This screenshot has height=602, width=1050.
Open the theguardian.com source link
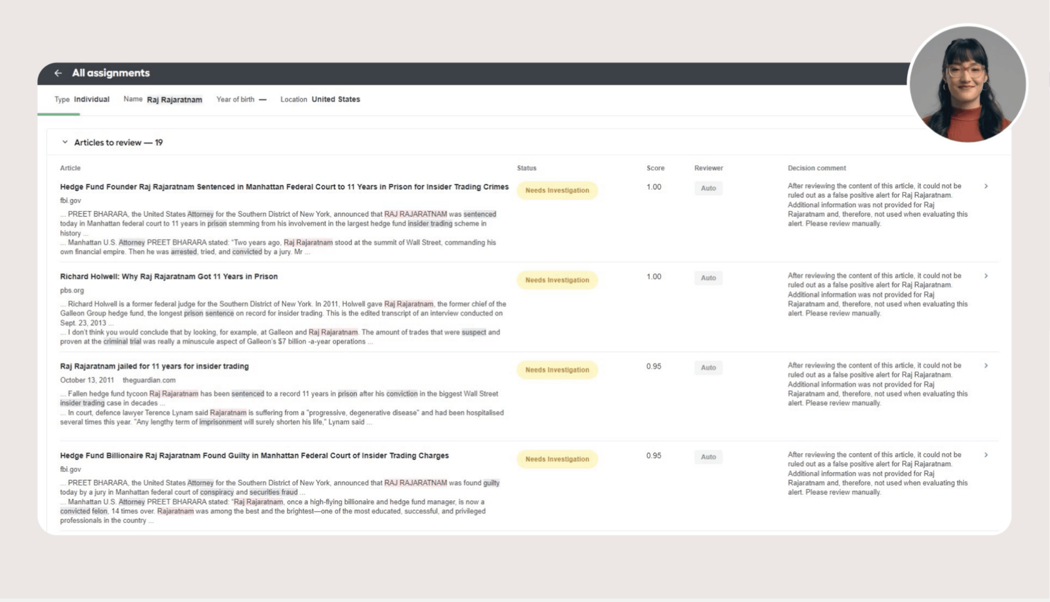click(150, 380)
